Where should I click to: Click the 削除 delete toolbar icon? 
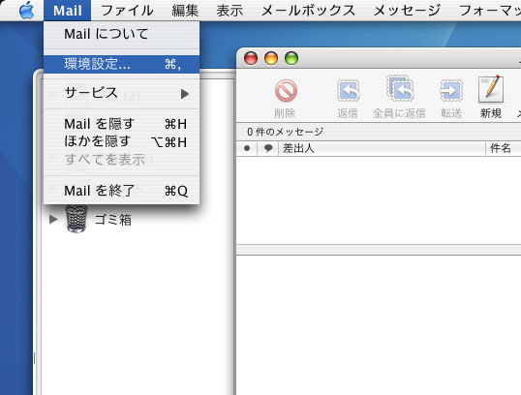click(x=286, y=90)
